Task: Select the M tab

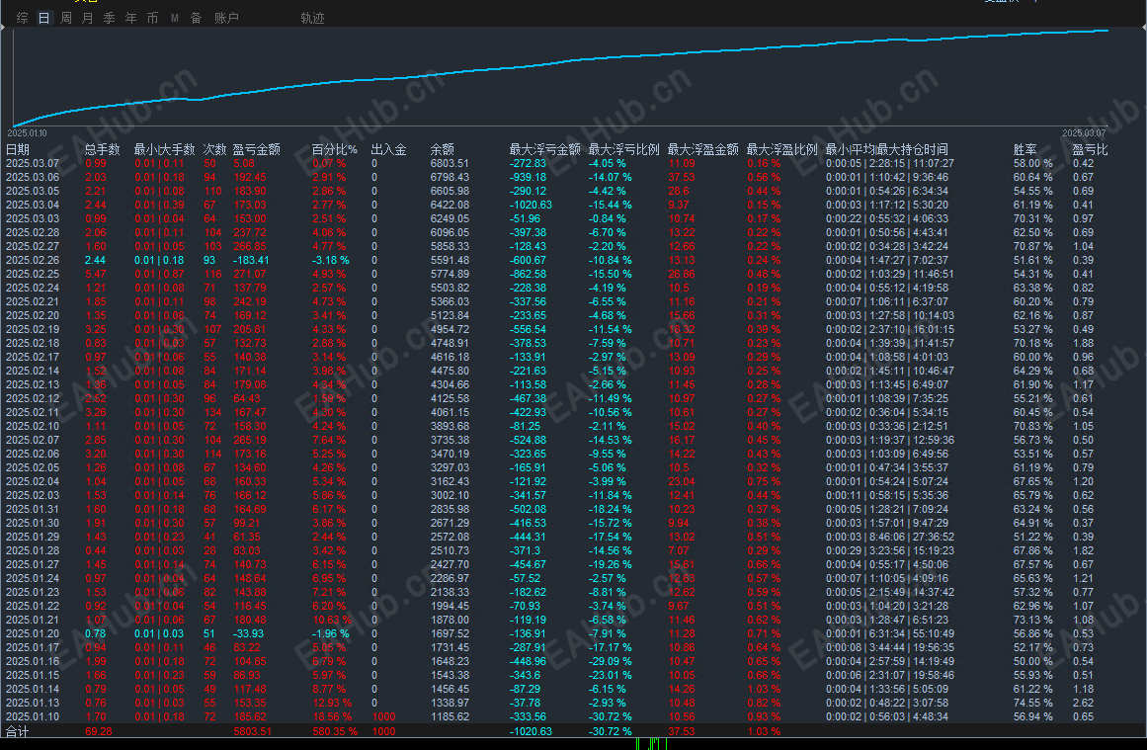Action: (x=175, y=18)
